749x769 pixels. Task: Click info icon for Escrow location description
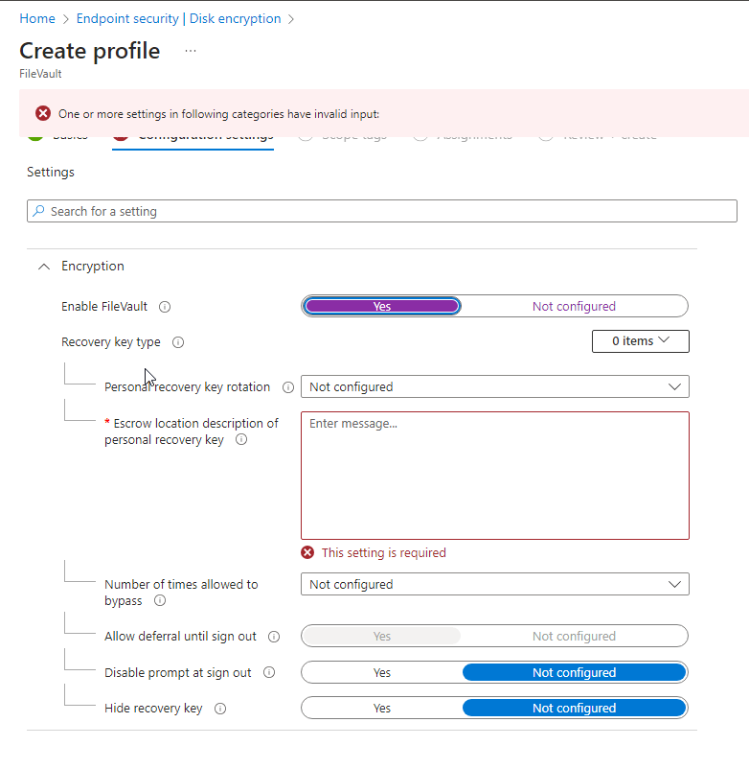pyautogui.click(x=241, y=440)
